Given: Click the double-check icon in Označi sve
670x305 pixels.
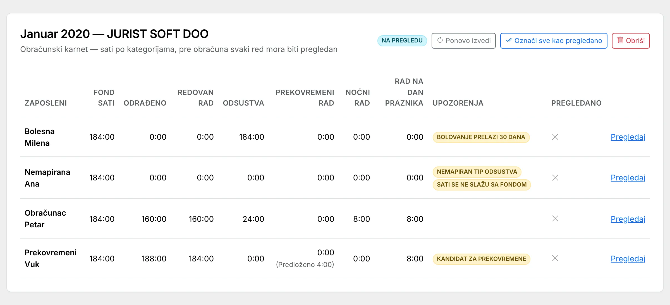Looking at the screenshot, I should click(x=509, y=40).
